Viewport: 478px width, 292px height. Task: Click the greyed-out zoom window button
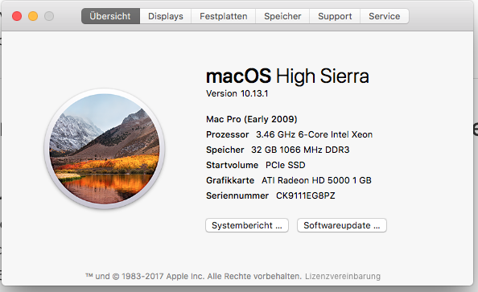[x=49, y=16]
